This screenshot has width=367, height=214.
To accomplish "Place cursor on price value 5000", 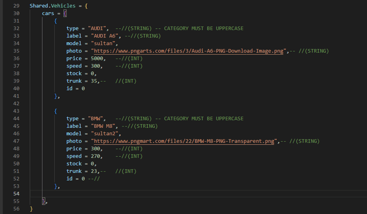I will tap(97, 59).
